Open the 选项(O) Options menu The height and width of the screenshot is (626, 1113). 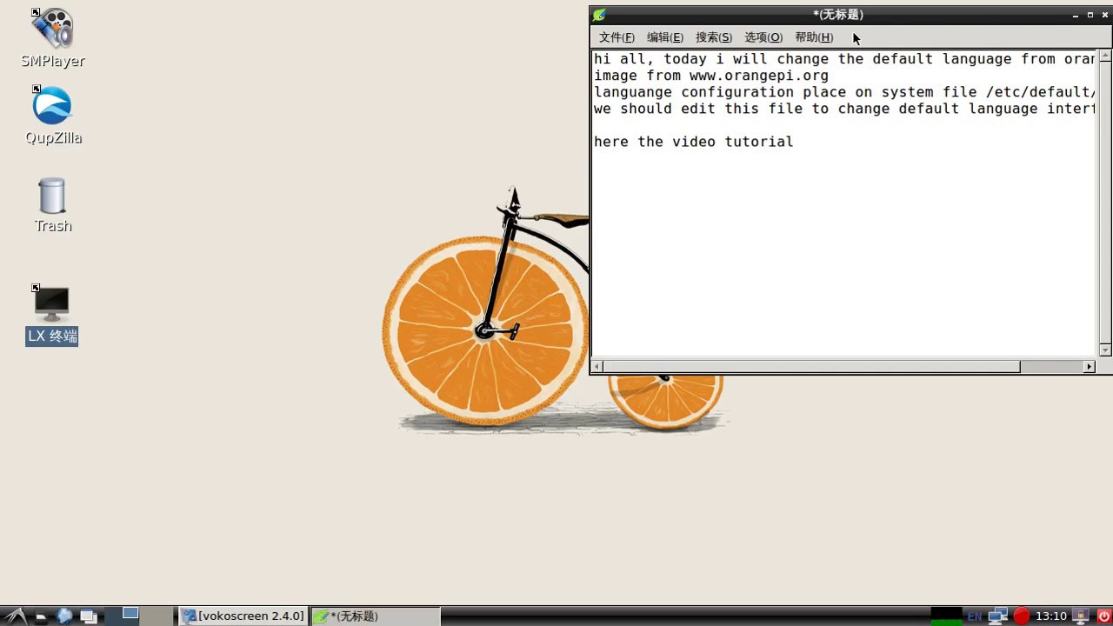(763, 37)
